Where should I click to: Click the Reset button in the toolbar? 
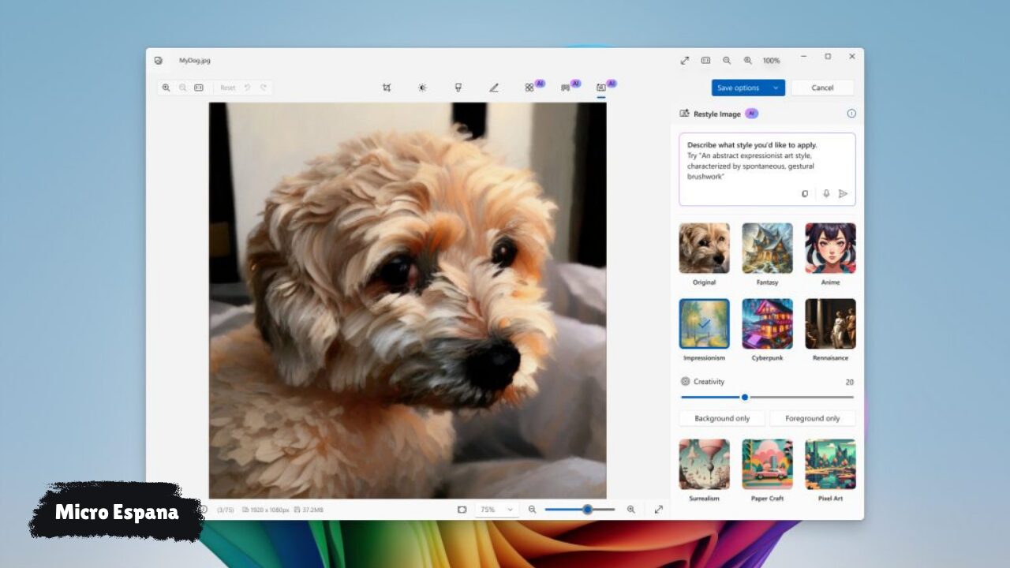click(227, 88)
